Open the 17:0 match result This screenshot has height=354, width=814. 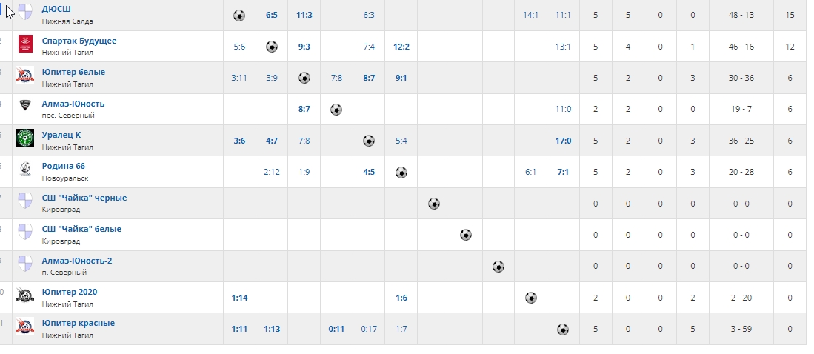[563, 141]
